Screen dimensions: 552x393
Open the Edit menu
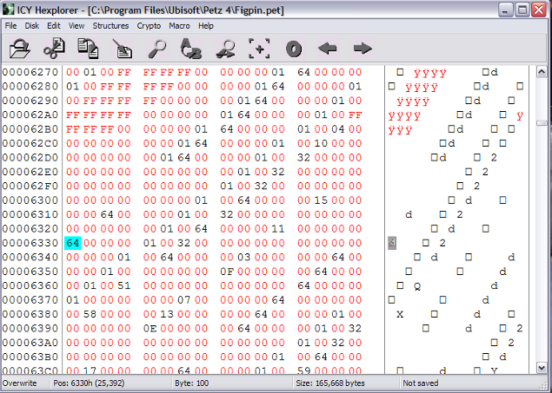(54, 26)
